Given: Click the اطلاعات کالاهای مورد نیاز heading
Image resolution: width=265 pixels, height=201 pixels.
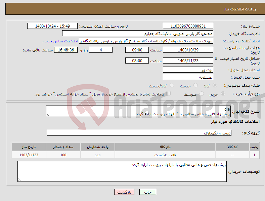Looking at the screenshot, I should point(235,122).
